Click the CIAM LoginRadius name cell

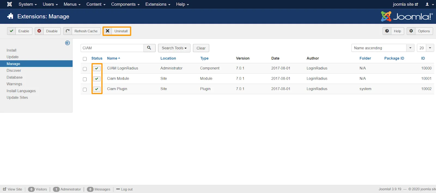click(123, 68)
